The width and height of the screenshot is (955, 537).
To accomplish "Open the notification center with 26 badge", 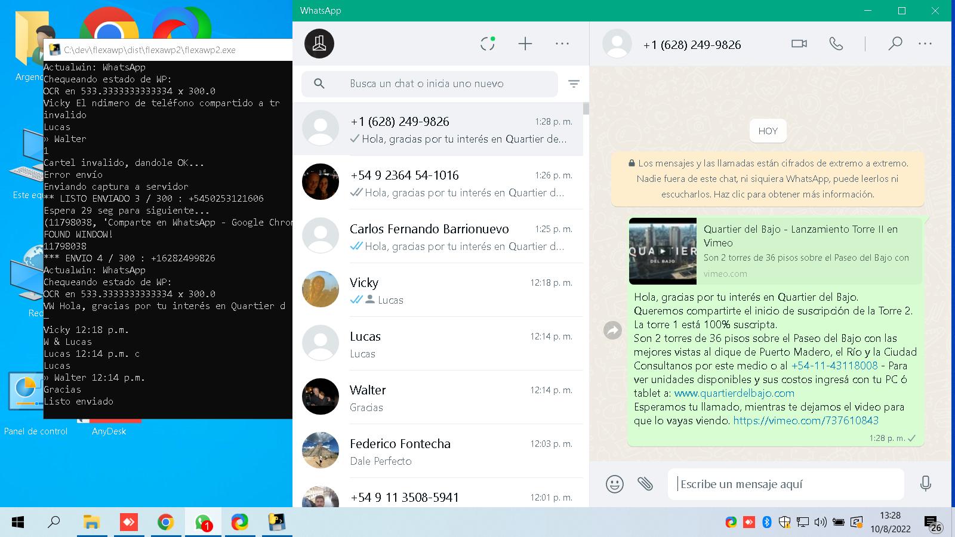I will coord(932,524).
